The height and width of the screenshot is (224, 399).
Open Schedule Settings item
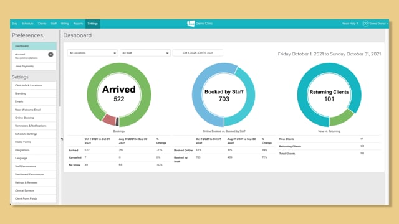pyautogui.click(x=34, y=134)
